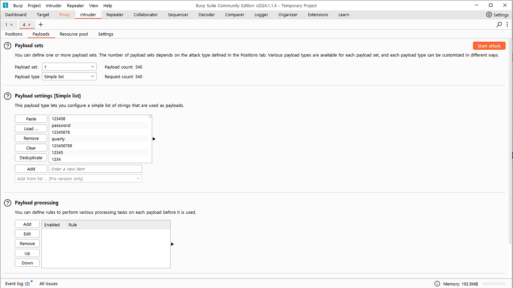Close Intruder tab 1
This screenshot has width=513, height=288.
[x=11, y=25]
